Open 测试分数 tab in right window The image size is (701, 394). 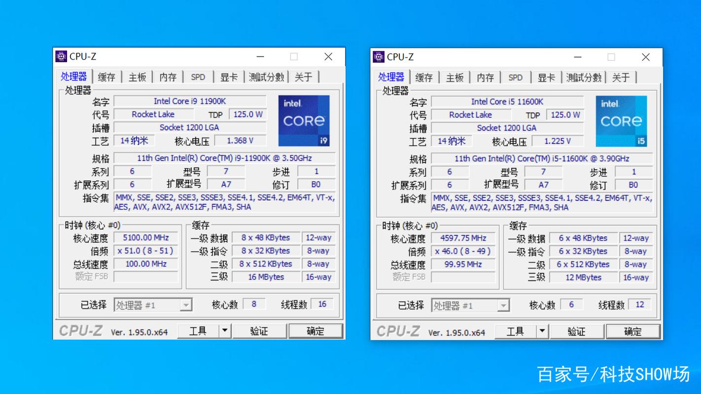pyautogui.click(x=584, y=77)
